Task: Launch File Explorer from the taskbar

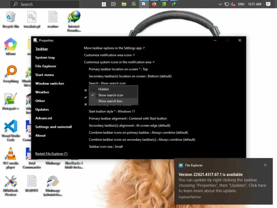Action: (x=124, y=4)
